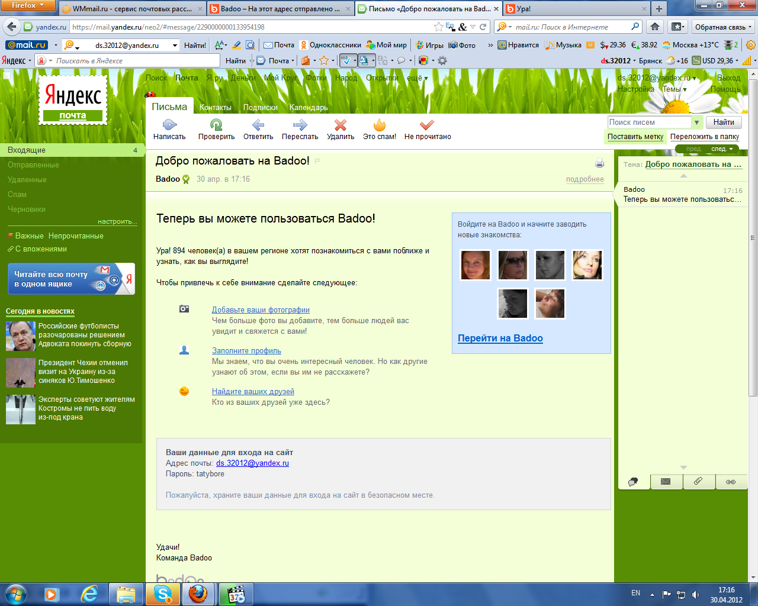Click the bookmark star in address bar
The width and height of the screenshot is (758, 606).
click(438, 27)
